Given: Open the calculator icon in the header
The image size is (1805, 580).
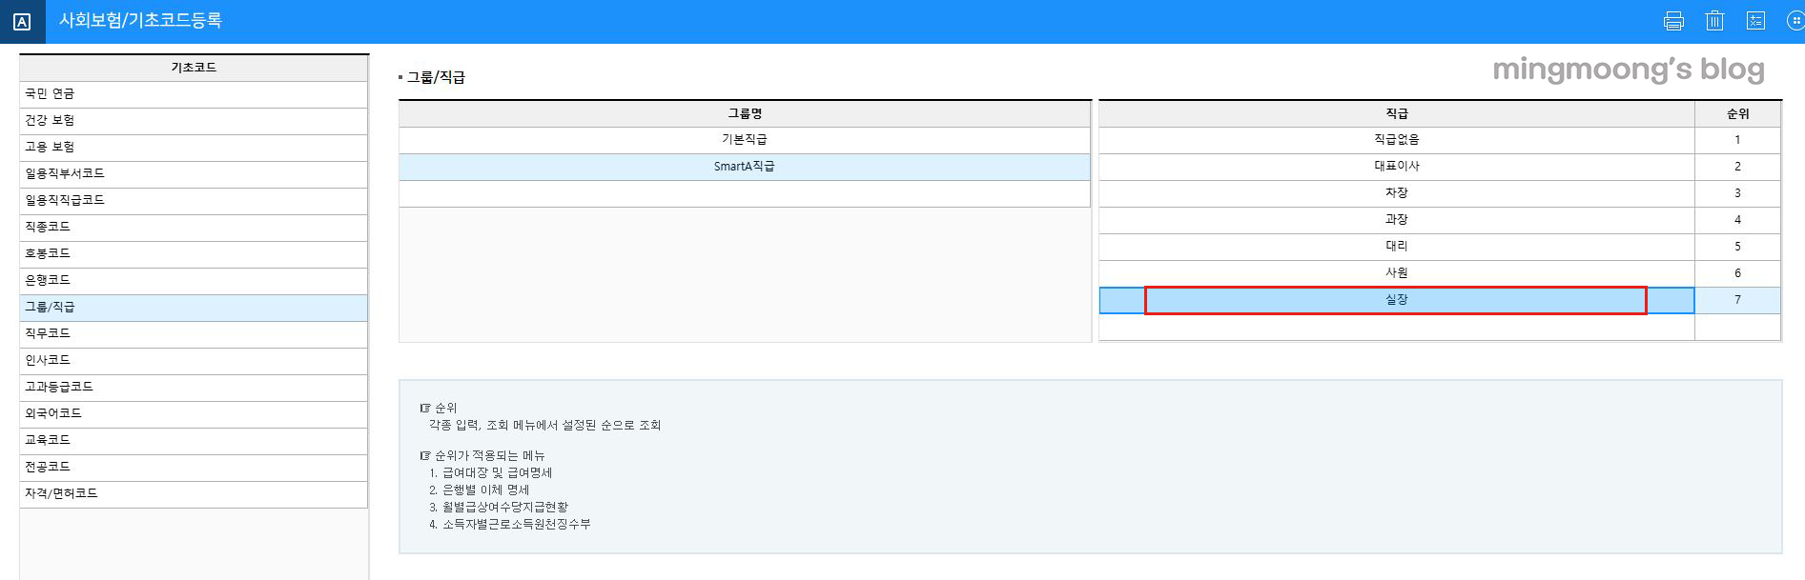Looking at the screenshot, I should [1755, 21].
